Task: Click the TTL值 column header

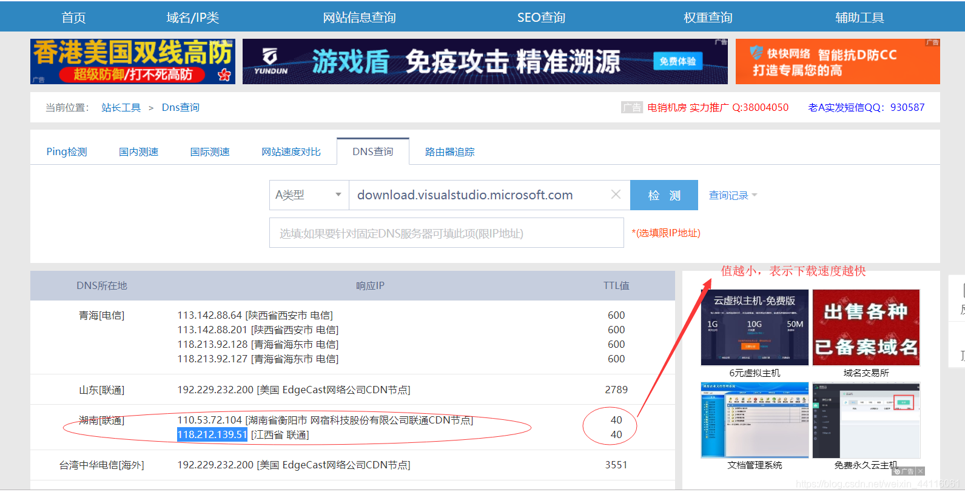Action: [x=616, y=285]
